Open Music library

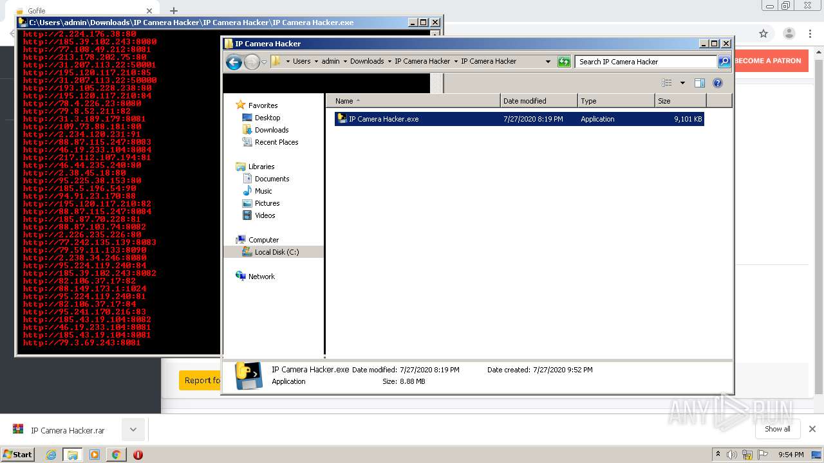point(263,191)
